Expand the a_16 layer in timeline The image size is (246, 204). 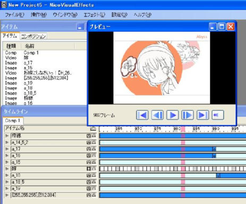(x=7, y=156)
